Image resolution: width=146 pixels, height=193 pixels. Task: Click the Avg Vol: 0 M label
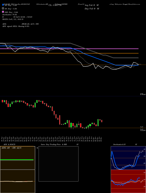tap(92, 5)
